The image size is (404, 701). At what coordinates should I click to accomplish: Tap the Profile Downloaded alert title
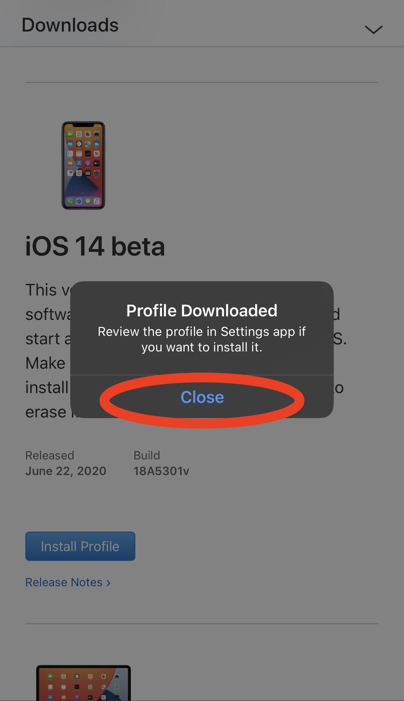202,310
